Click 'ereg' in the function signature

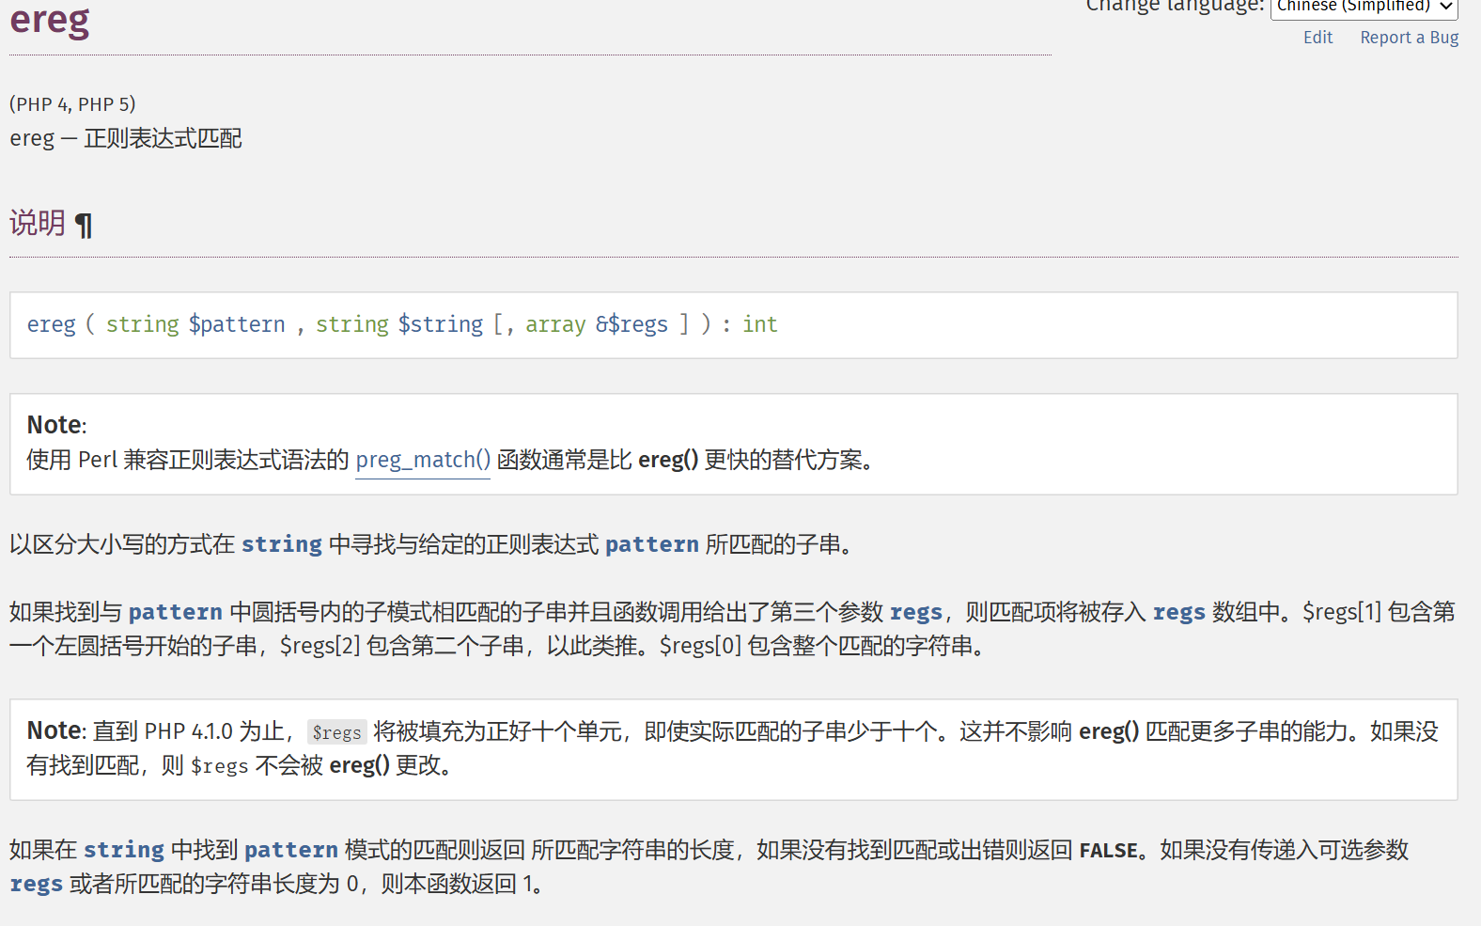51,324
